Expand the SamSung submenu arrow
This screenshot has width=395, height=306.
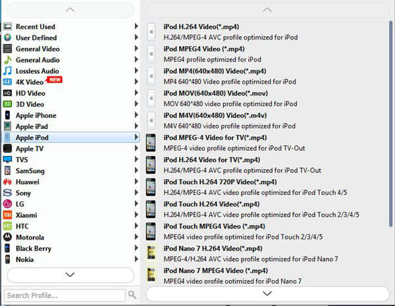(x=136, y=170)
